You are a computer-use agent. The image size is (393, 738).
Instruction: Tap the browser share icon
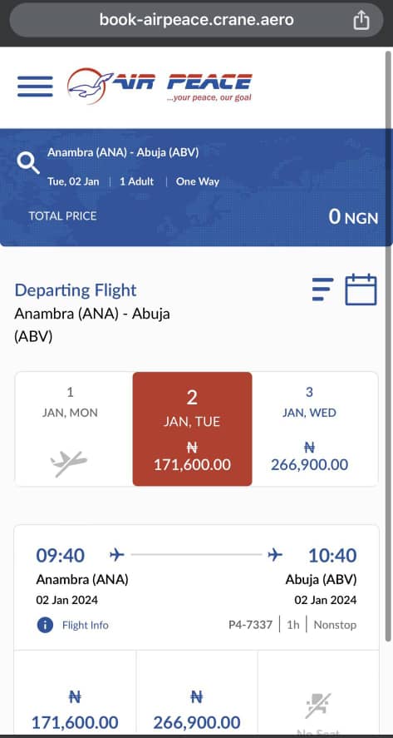[x=361, y=20]
